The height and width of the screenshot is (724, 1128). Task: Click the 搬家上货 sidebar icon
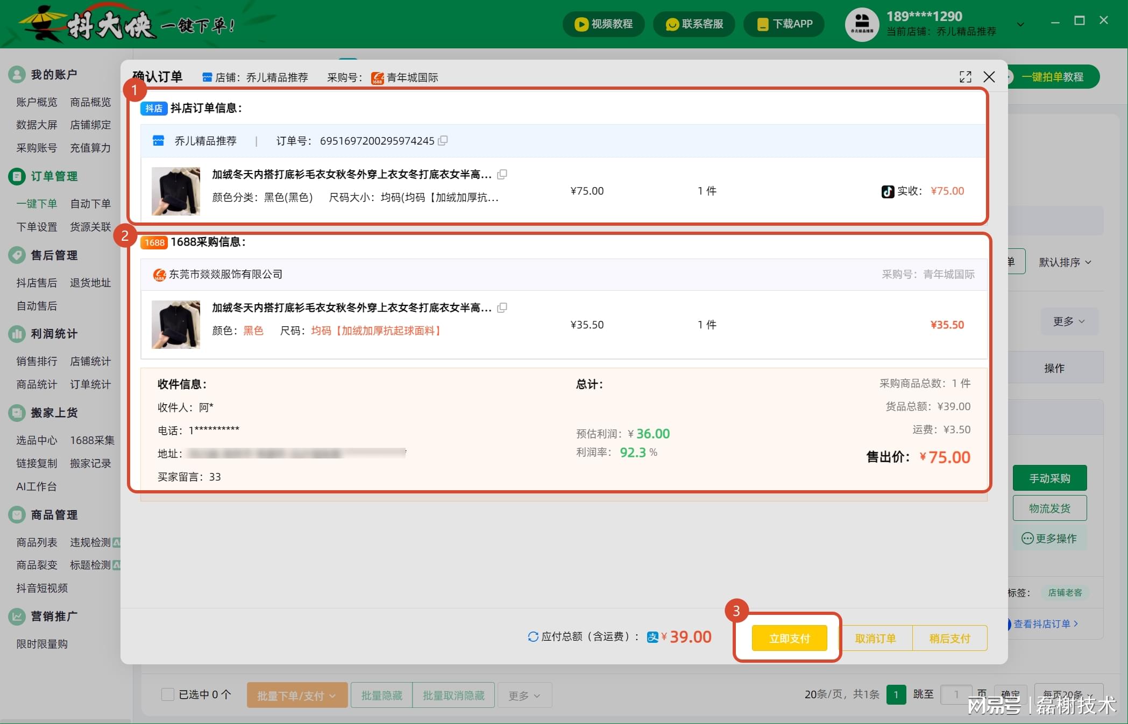tap(17, 413)
